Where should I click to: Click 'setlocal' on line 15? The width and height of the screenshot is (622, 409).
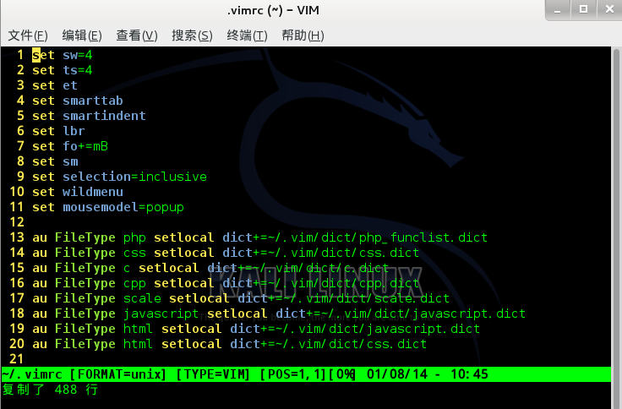(168, 268)
